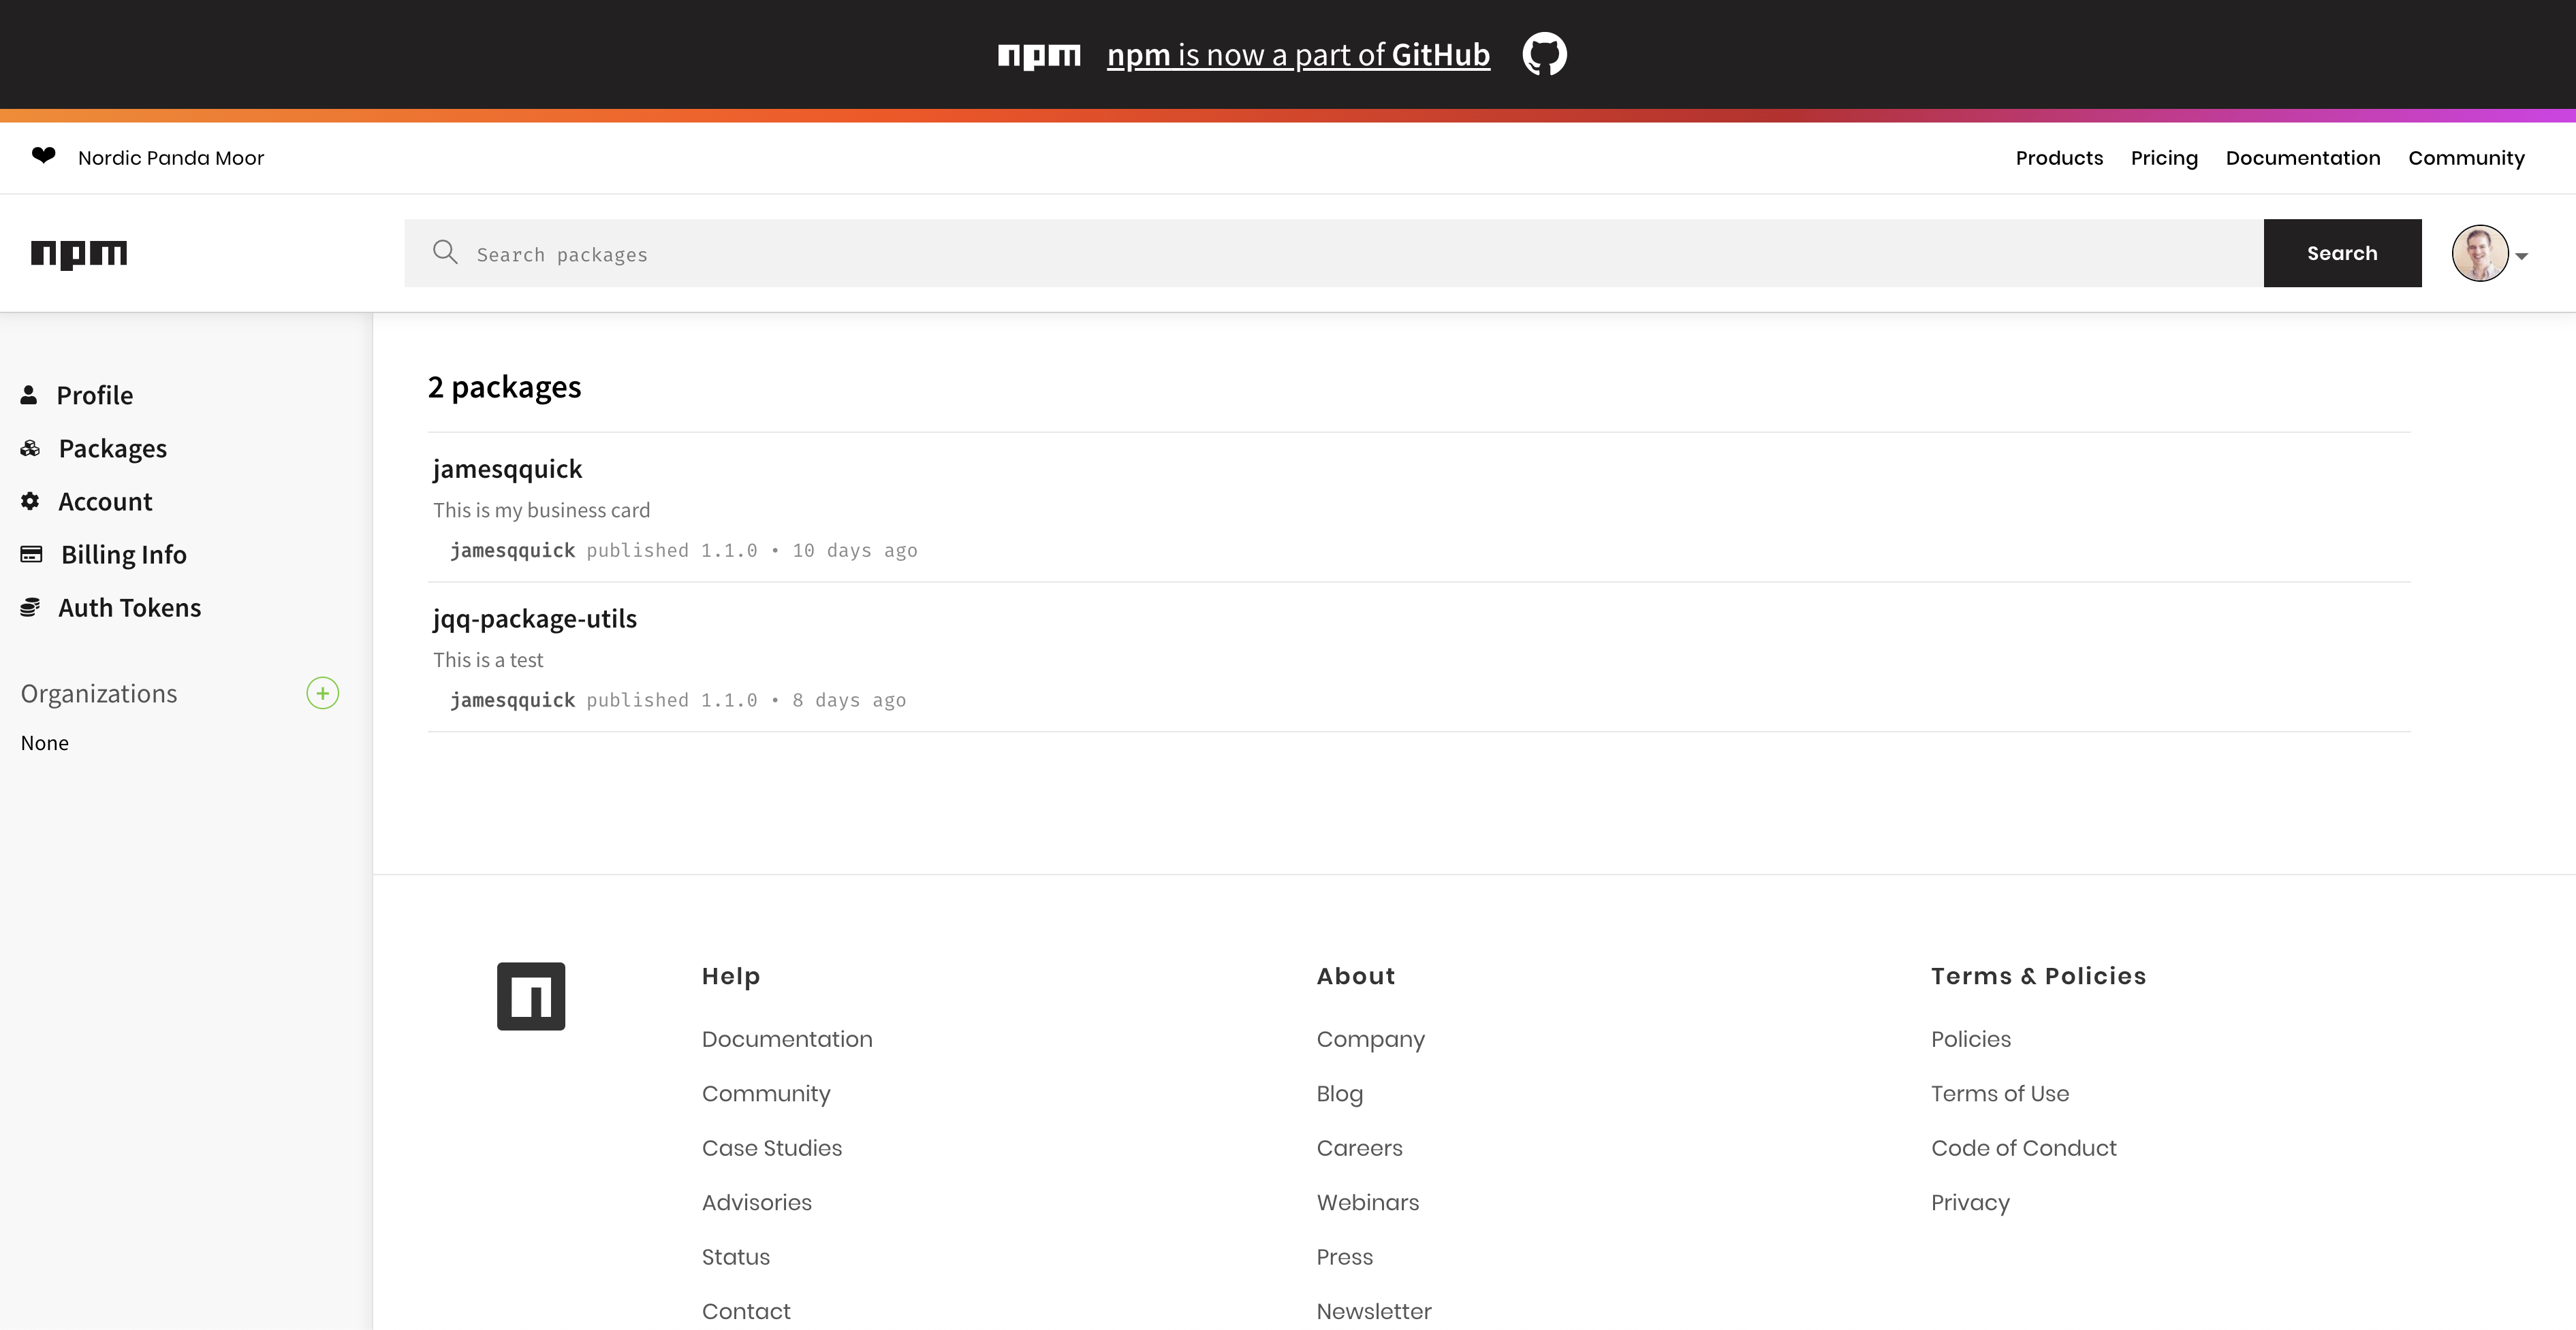The width and height of the screenshot is (2576, 1330).
Task: Click the user avatar picture
Action: (2480, 254)
